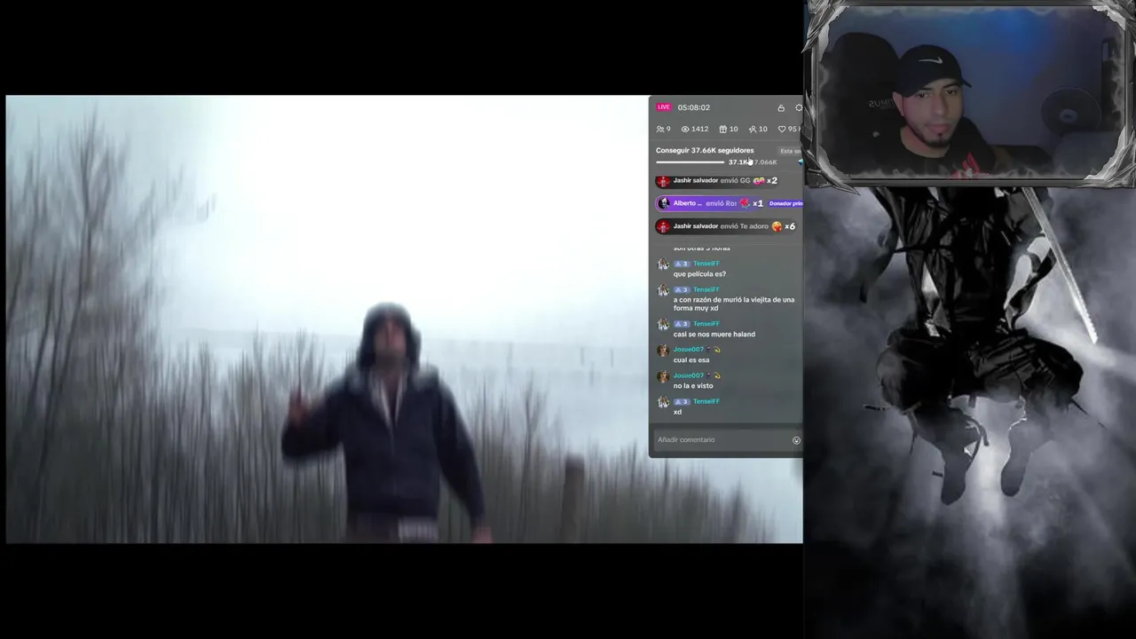Click 'Jashir salvador' name on GG gift row

696,180
